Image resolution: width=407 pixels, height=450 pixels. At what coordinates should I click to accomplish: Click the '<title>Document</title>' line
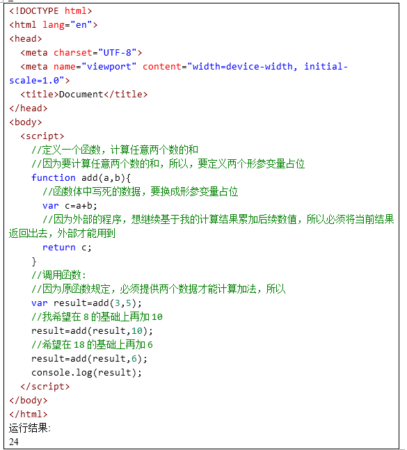tap(83, 95)
